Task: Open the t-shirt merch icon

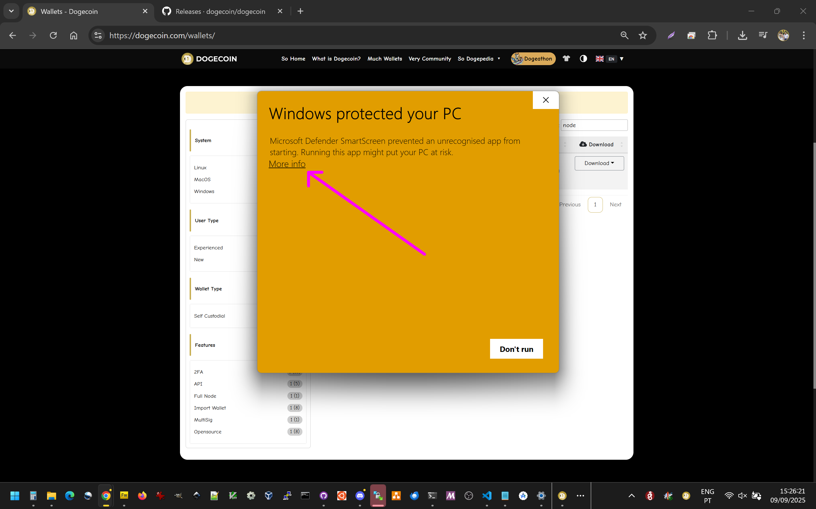Action: (566, 59)
